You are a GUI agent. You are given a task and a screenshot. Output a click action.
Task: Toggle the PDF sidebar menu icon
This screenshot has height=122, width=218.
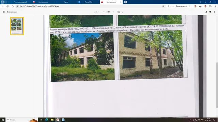tap(4, 12)
